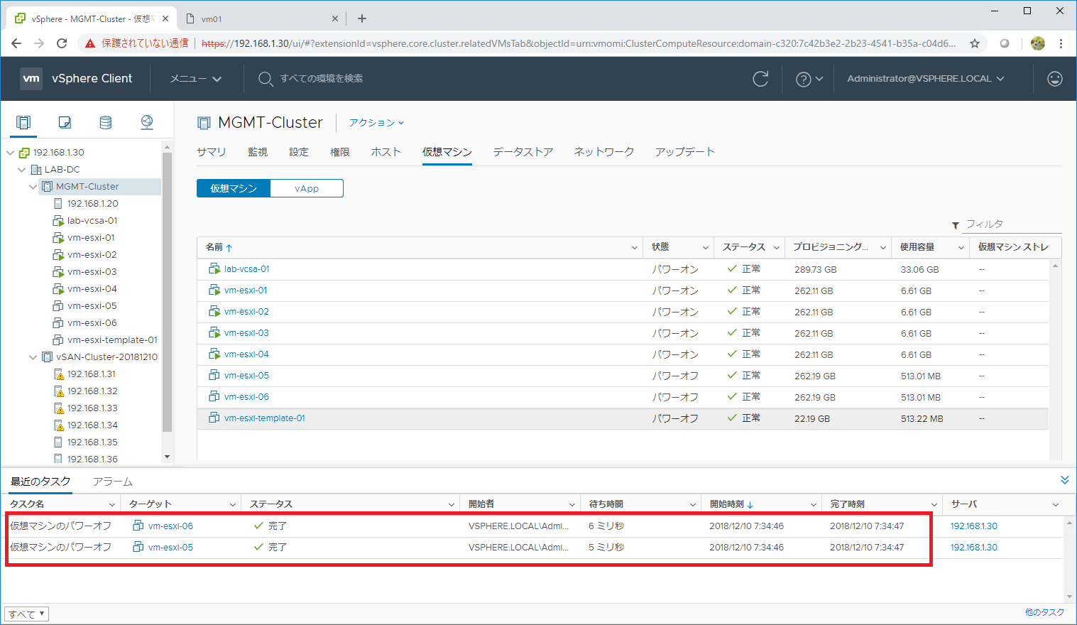Viewport: 1077px width, 625px height.
Task: Collapse the 192.168.1.30 vCenter tree node
Action: pyautogui.click(x=11, y=153)
